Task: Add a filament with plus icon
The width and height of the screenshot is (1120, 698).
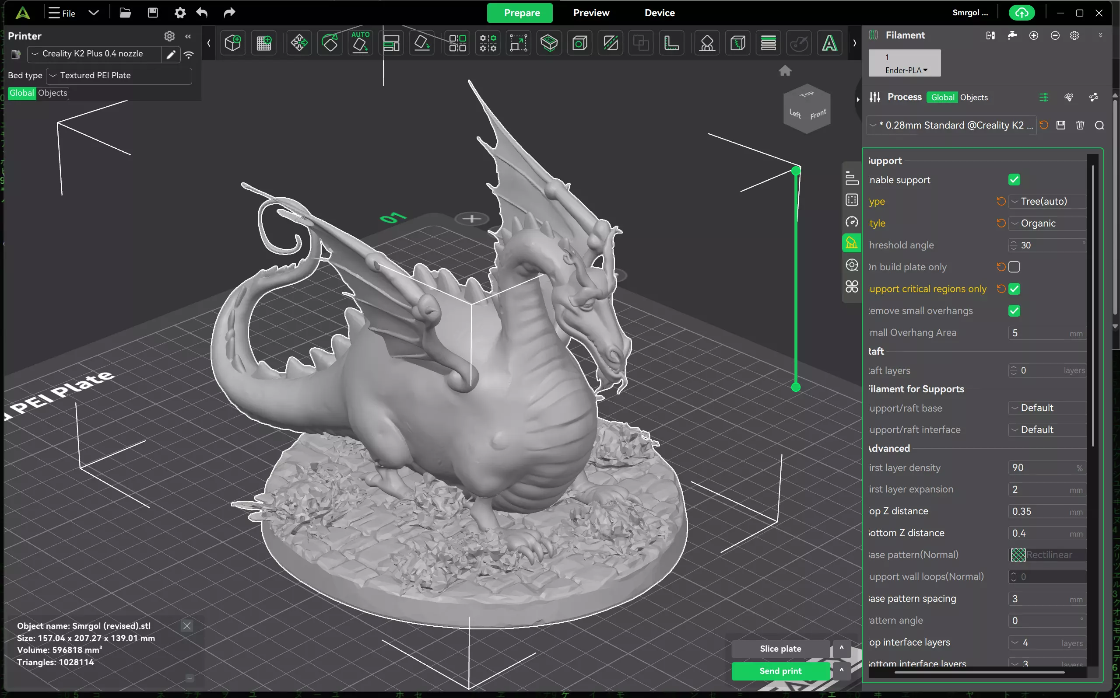Action: click(1034, 35)
